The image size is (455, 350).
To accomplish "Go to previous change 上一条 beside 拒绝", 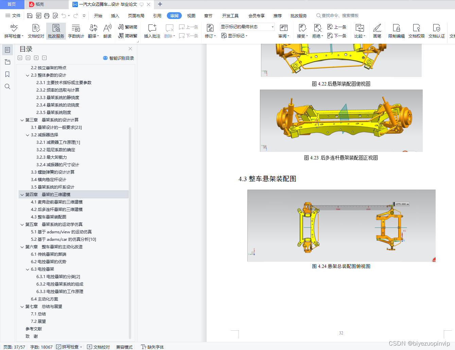I will (x=337, y=27).
